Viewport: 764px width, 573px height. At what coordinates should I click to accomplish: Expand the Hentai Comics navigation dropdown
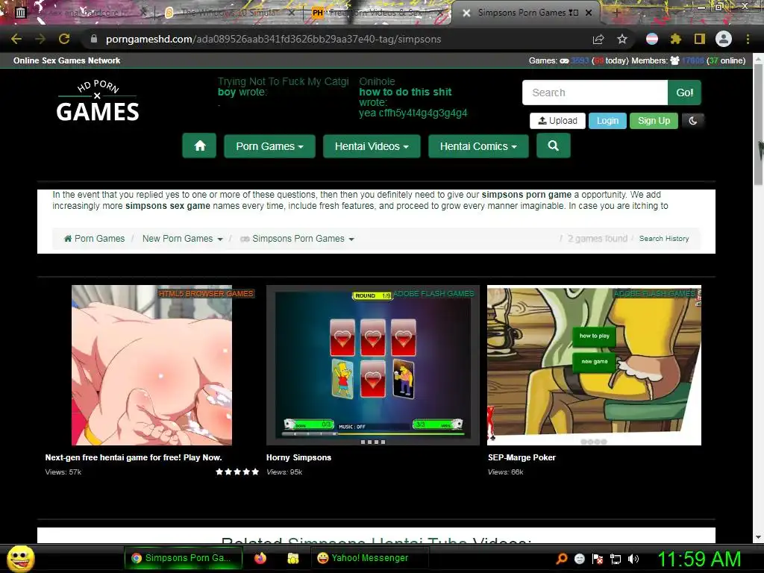(478, 146)
